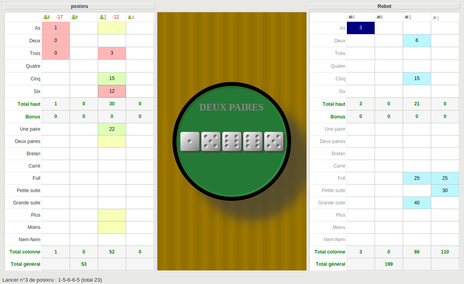Click the Robot player header bar

pos(384,6)
